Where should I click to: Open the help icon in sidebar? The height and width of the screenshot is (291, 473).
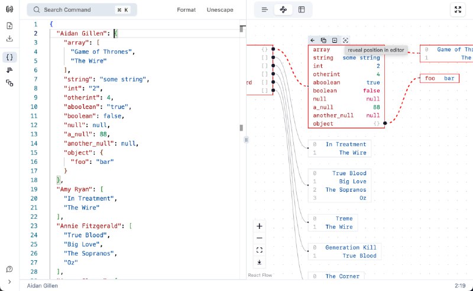tap(9, 269)
